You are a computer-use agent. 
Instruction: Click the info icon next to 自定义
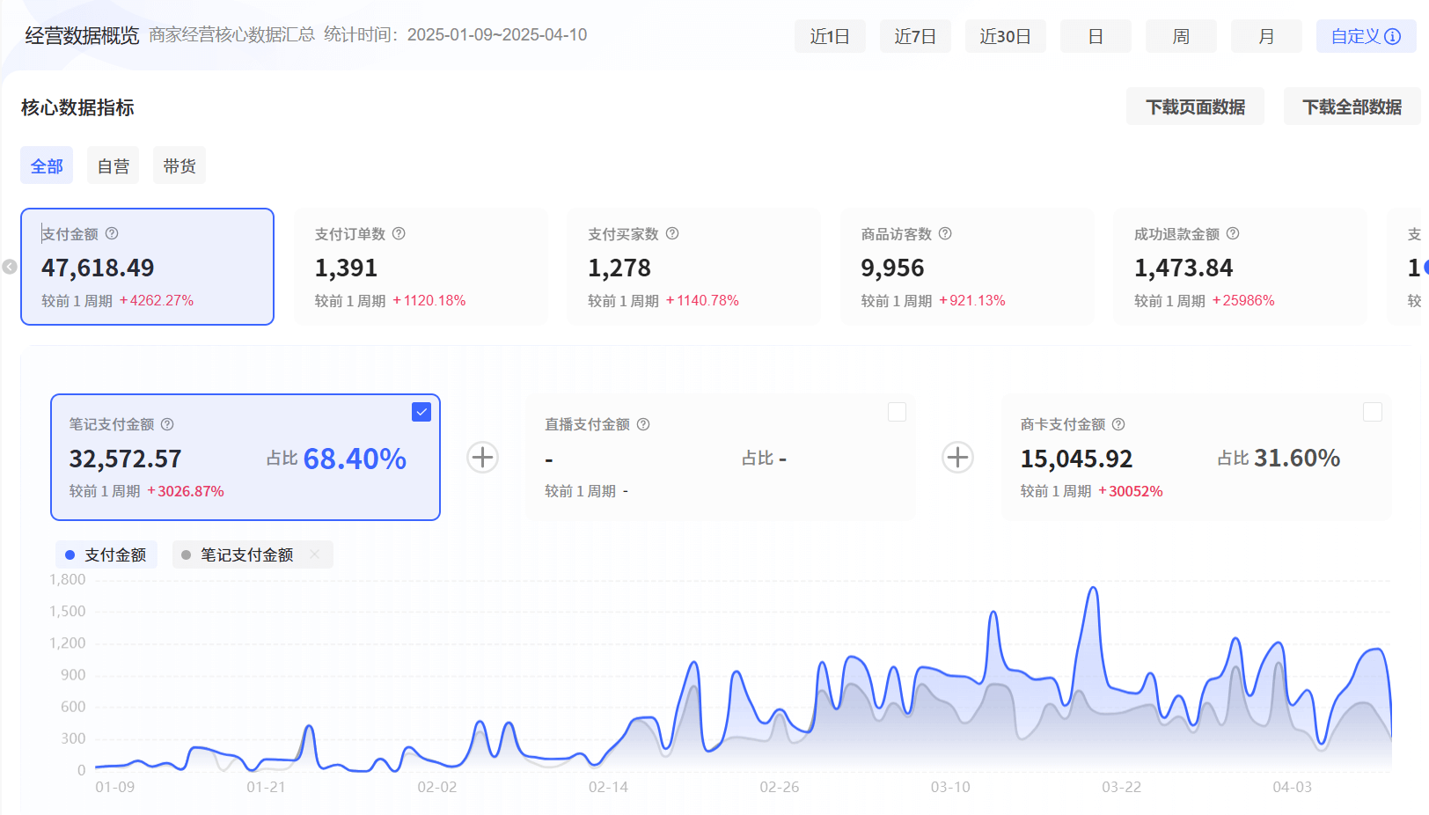coord(1390,36)
